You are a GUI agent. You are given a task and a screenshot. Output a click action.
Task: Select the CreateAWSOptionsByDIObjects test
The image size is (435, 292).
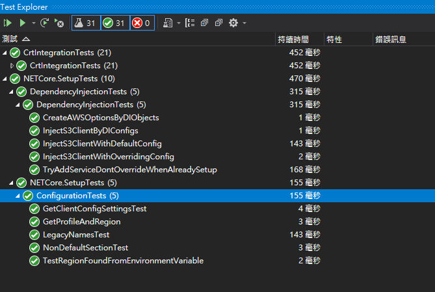click(101, 118)
